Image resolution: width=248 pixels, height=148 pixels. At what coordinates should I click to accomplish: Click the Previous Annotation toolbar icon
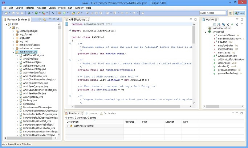[115, 13]
